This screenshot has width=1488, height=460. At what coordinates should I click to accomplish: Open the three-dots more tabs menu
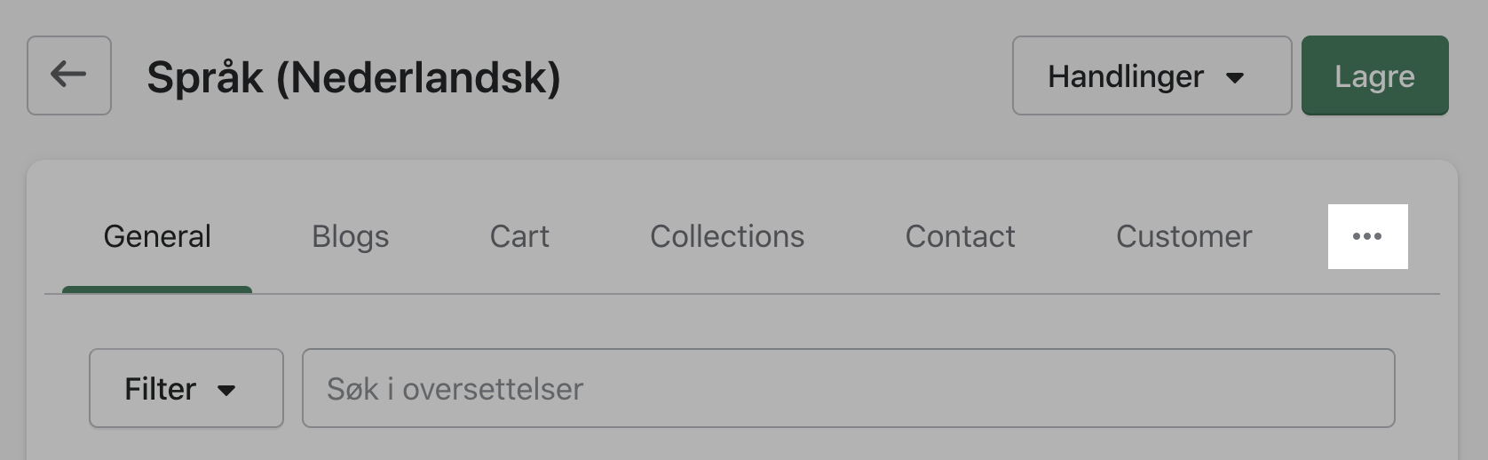point(1366,236)
